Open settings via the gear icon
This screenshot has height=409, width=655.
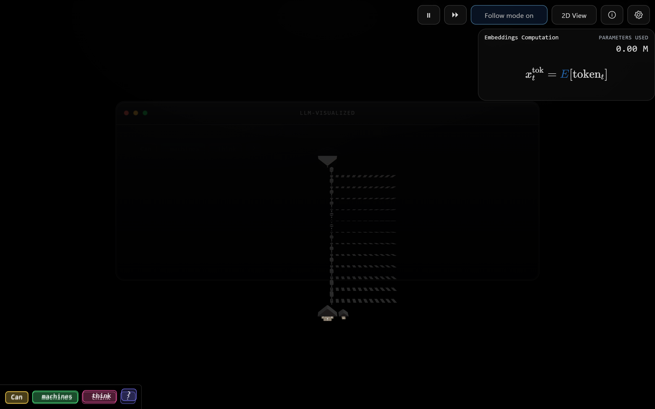tap(638, 15)
